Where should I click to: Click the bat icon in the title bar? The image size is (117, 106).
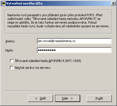point(4,3)
